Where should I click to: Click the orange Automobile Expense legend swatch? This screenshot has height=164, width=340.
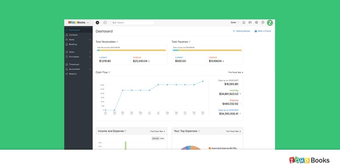pos(210,148)
